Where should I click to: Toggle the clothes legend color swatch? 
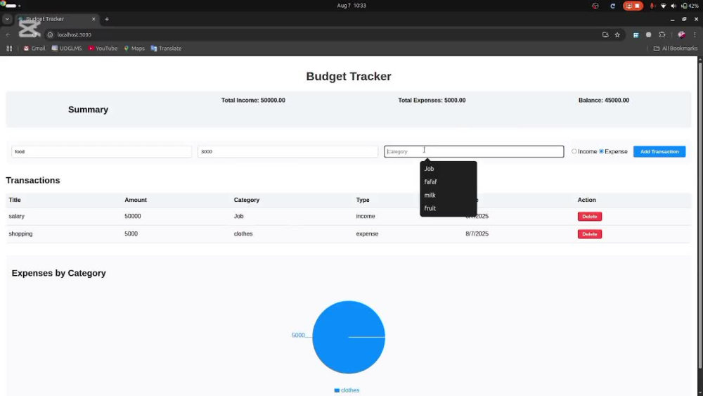(337, 390)
